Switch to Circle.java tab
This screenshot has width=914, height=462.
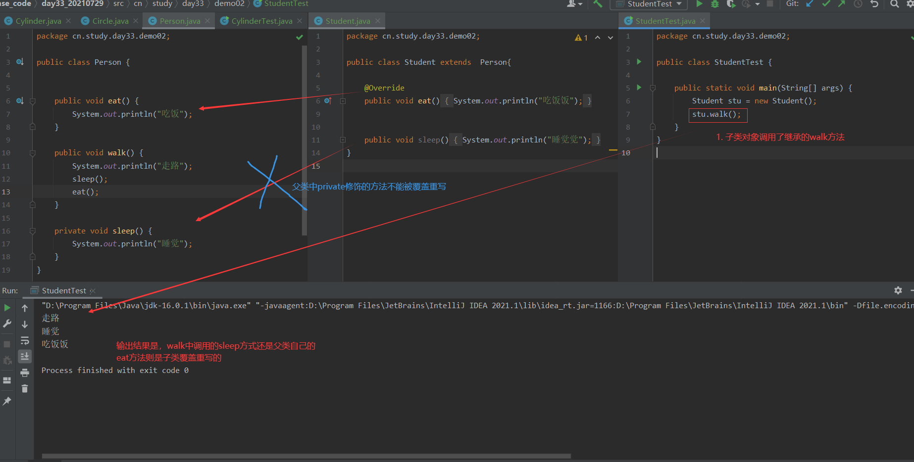pos(110,21)
